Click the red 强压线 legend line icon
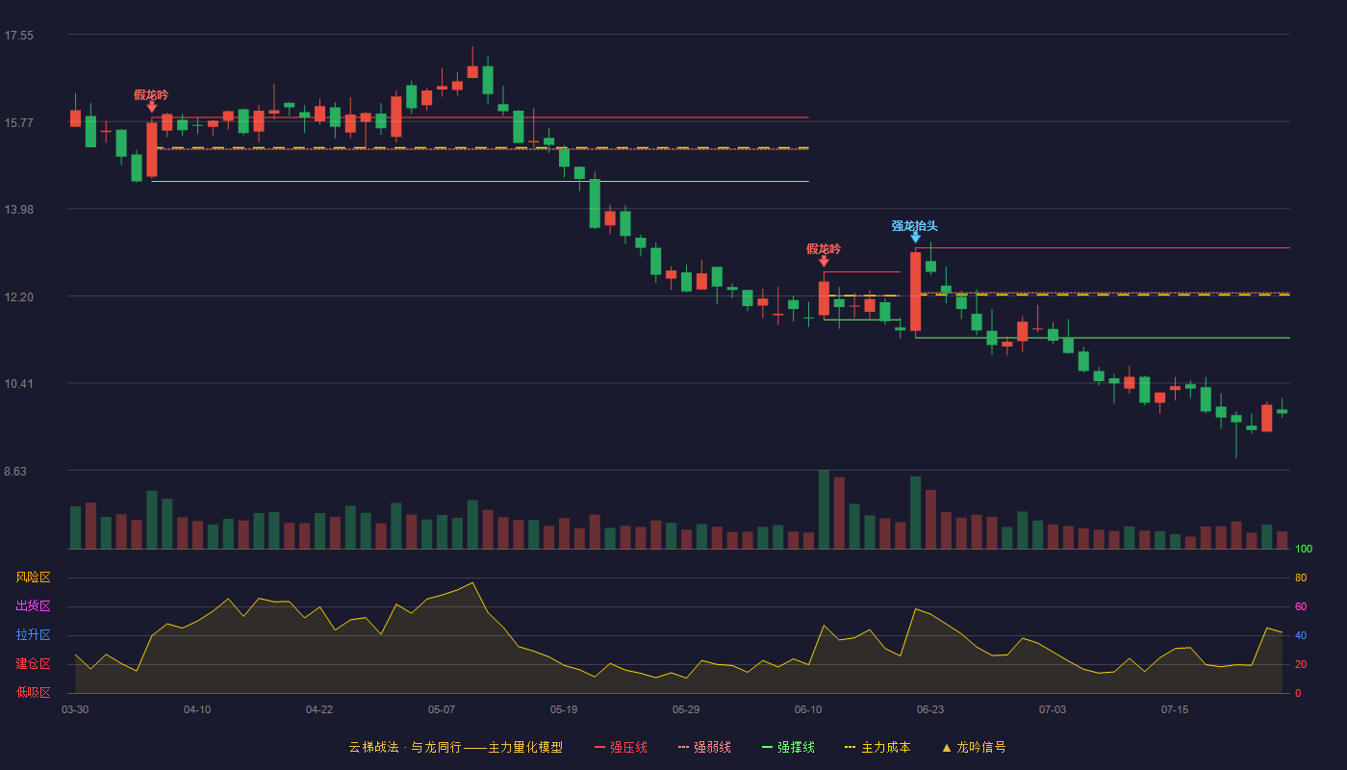The height and width of the screenshot is (770, 1347). [599, 747]
